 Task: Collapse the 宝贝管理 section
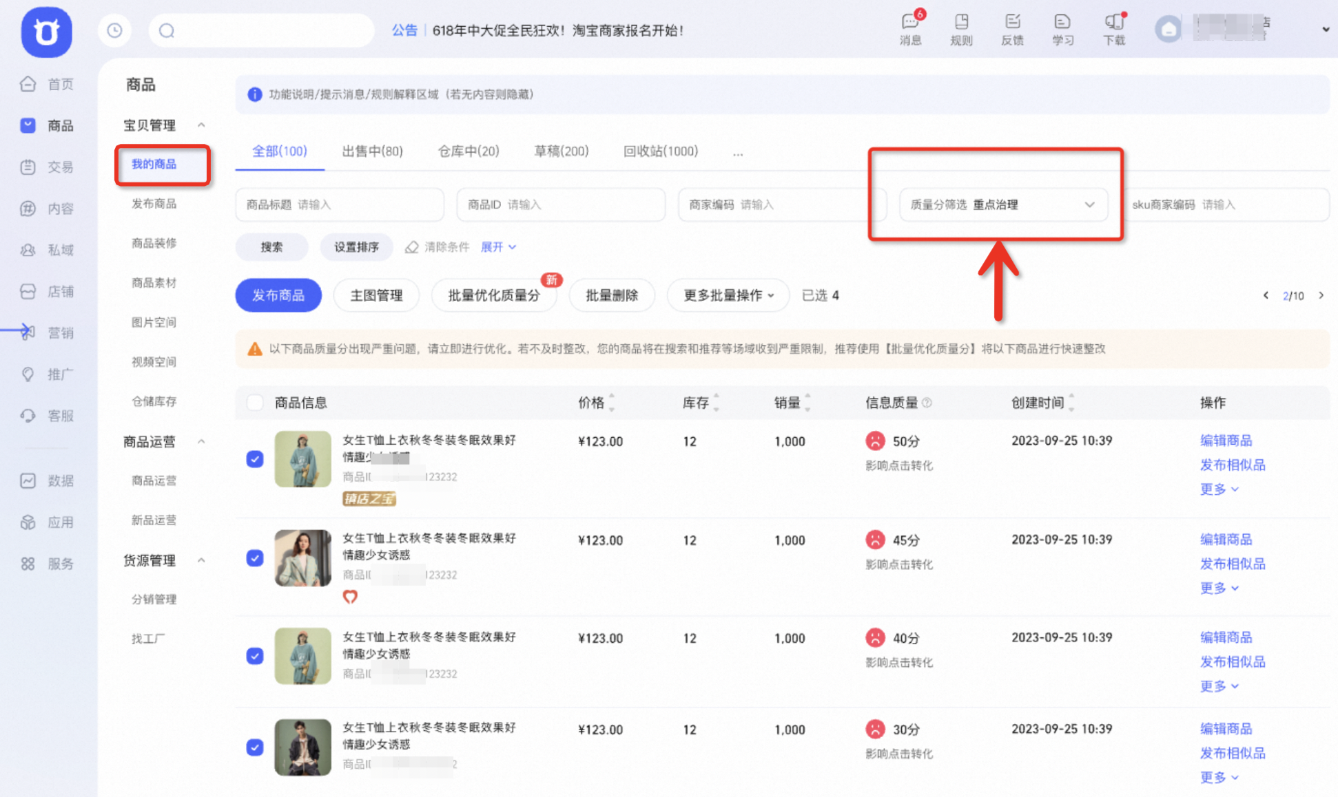pyautogui.click(x=201, y=125)
